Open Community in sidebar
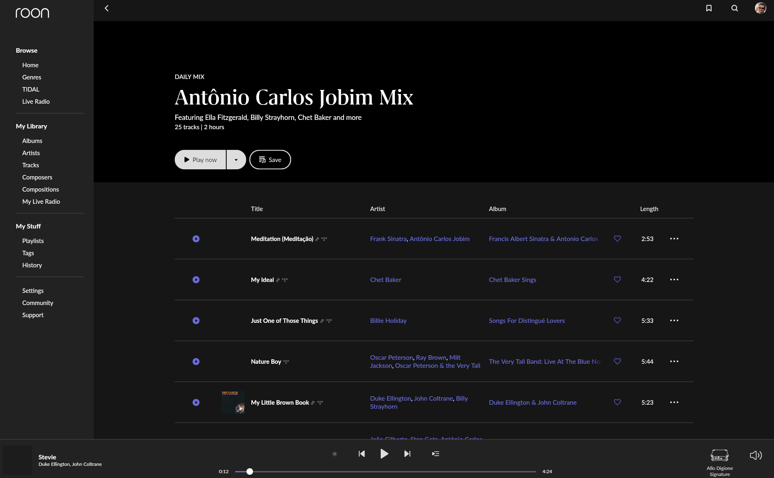The height and width of the screenshot is (478, 774). point(38,303)
